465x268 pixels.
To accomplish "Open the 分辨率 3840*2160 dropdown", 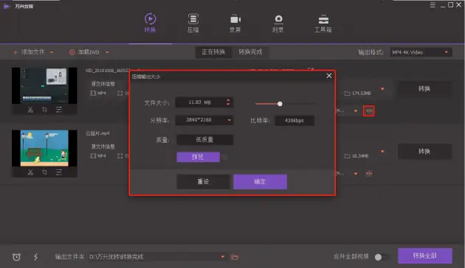I will [x=204, y=120].
